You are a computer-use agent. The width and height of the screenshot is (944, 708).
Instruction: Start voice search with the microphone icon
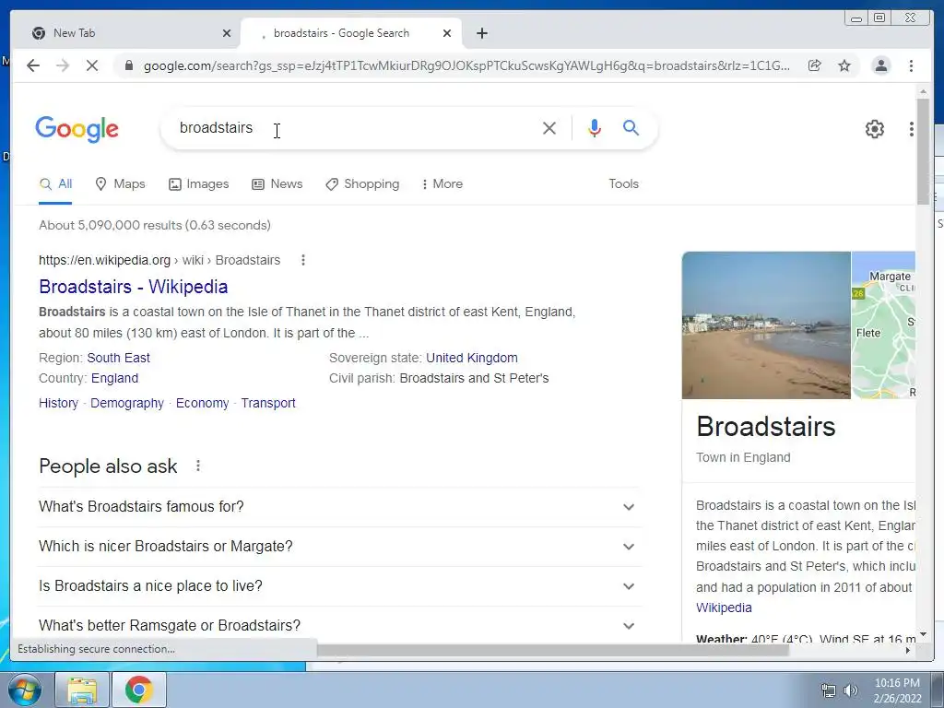595,127
